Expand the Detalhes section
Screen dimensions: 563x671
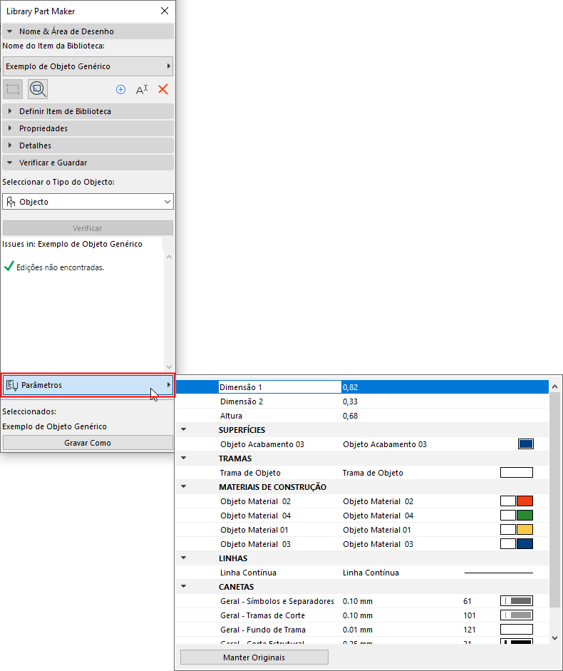click(10, 145)
